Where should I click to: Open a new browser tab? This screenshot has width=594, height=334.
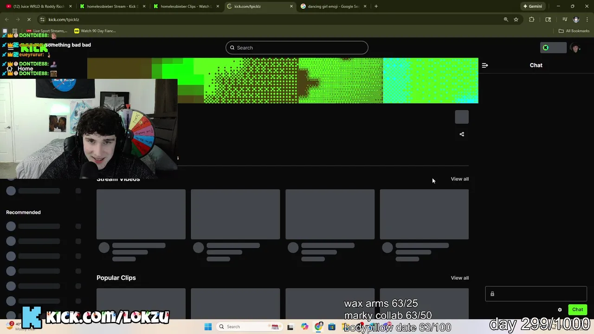pos(376,6)
